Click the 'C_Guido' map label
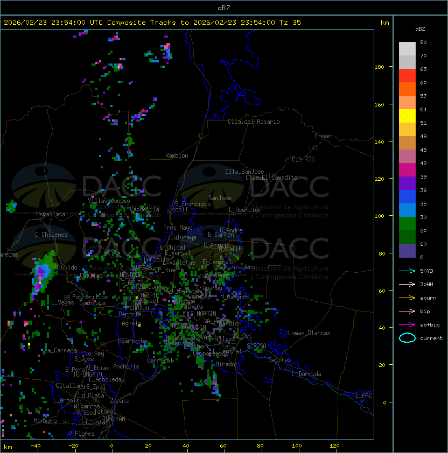 [66, 267]
